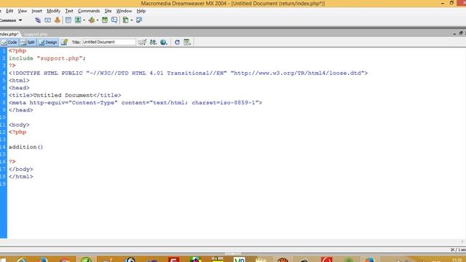The image size is (466, 262).
Task: Open the View Options icon menu
Action: (187, 42)
